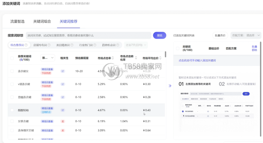Check the box for keyword 连衣裙女
The height and width of the screenshot is (143, 263).
tap(12, 71)
